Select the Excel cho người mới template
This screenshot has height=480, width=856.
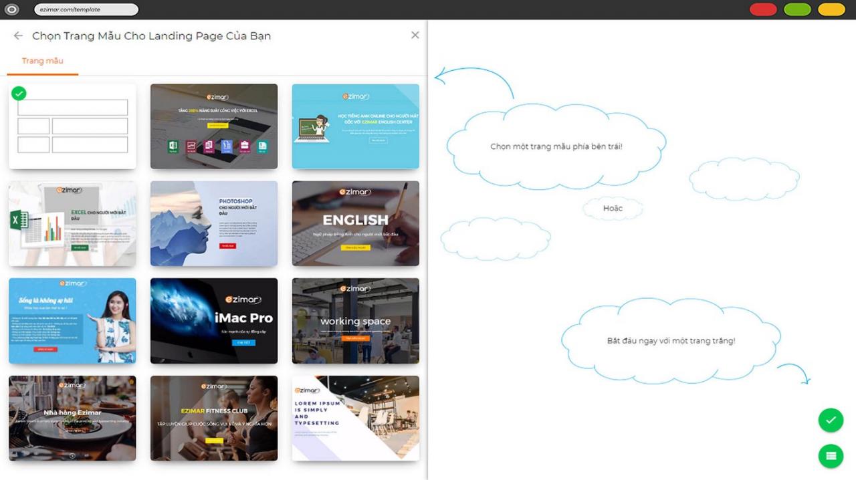tap(72, 223)
